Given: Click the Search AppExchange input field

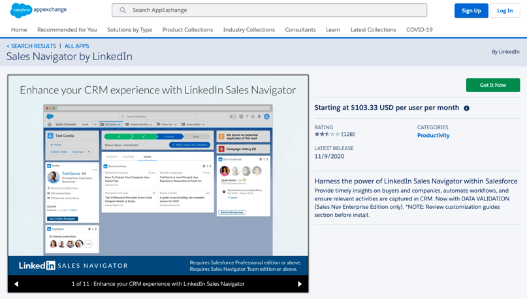Looking at the screenshot, I should (x=270, y=10).
